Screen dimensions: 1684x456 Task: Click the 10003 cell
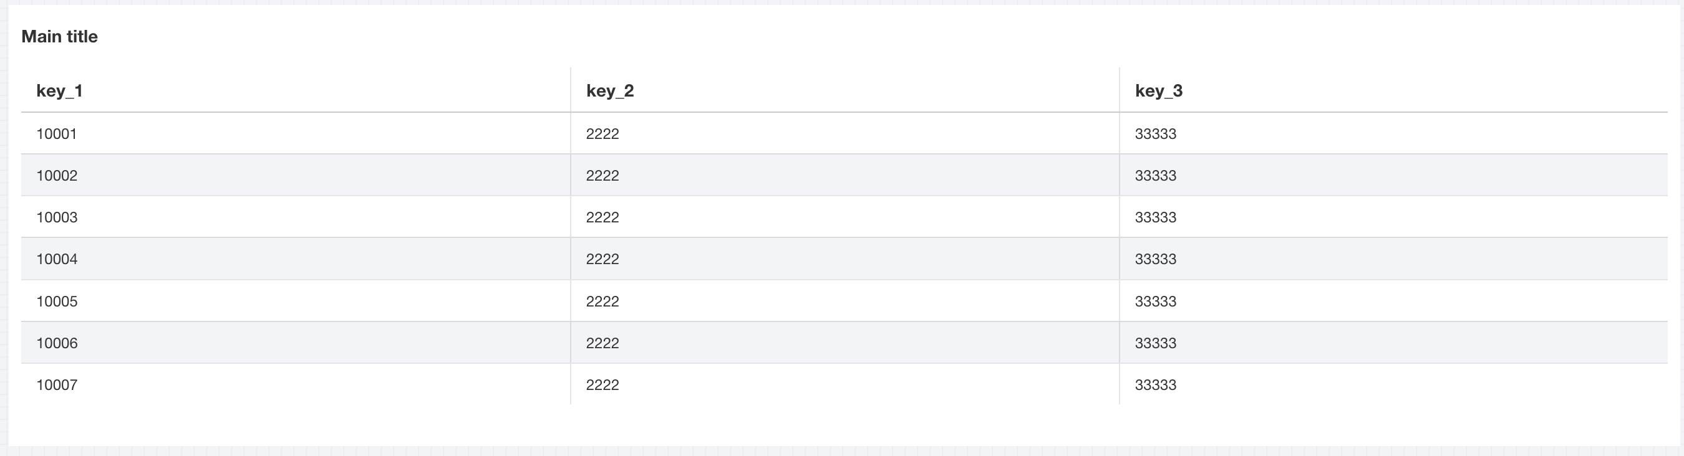pyautogui.click(x=57, y=217)
